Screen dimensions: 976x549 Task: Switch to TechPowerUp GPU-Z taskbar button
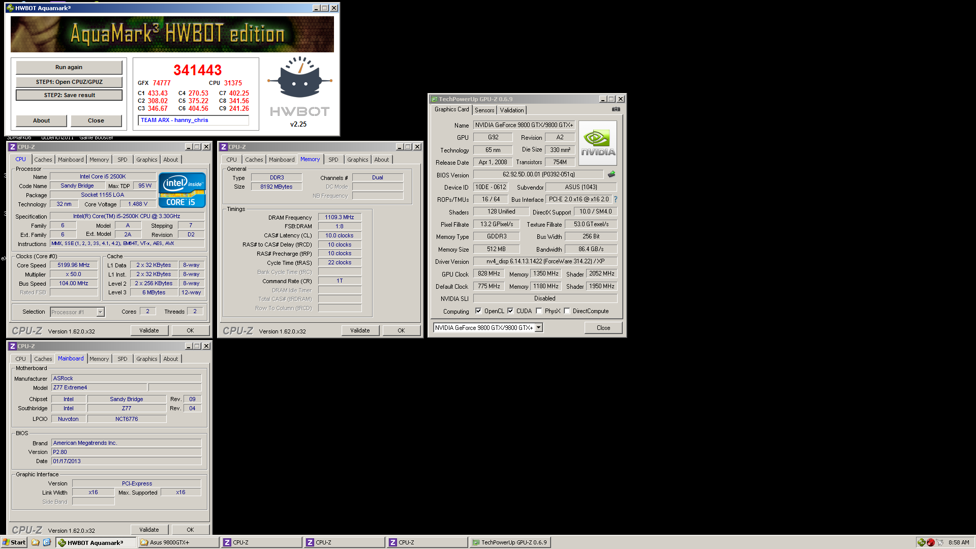[x=510, y=542]
